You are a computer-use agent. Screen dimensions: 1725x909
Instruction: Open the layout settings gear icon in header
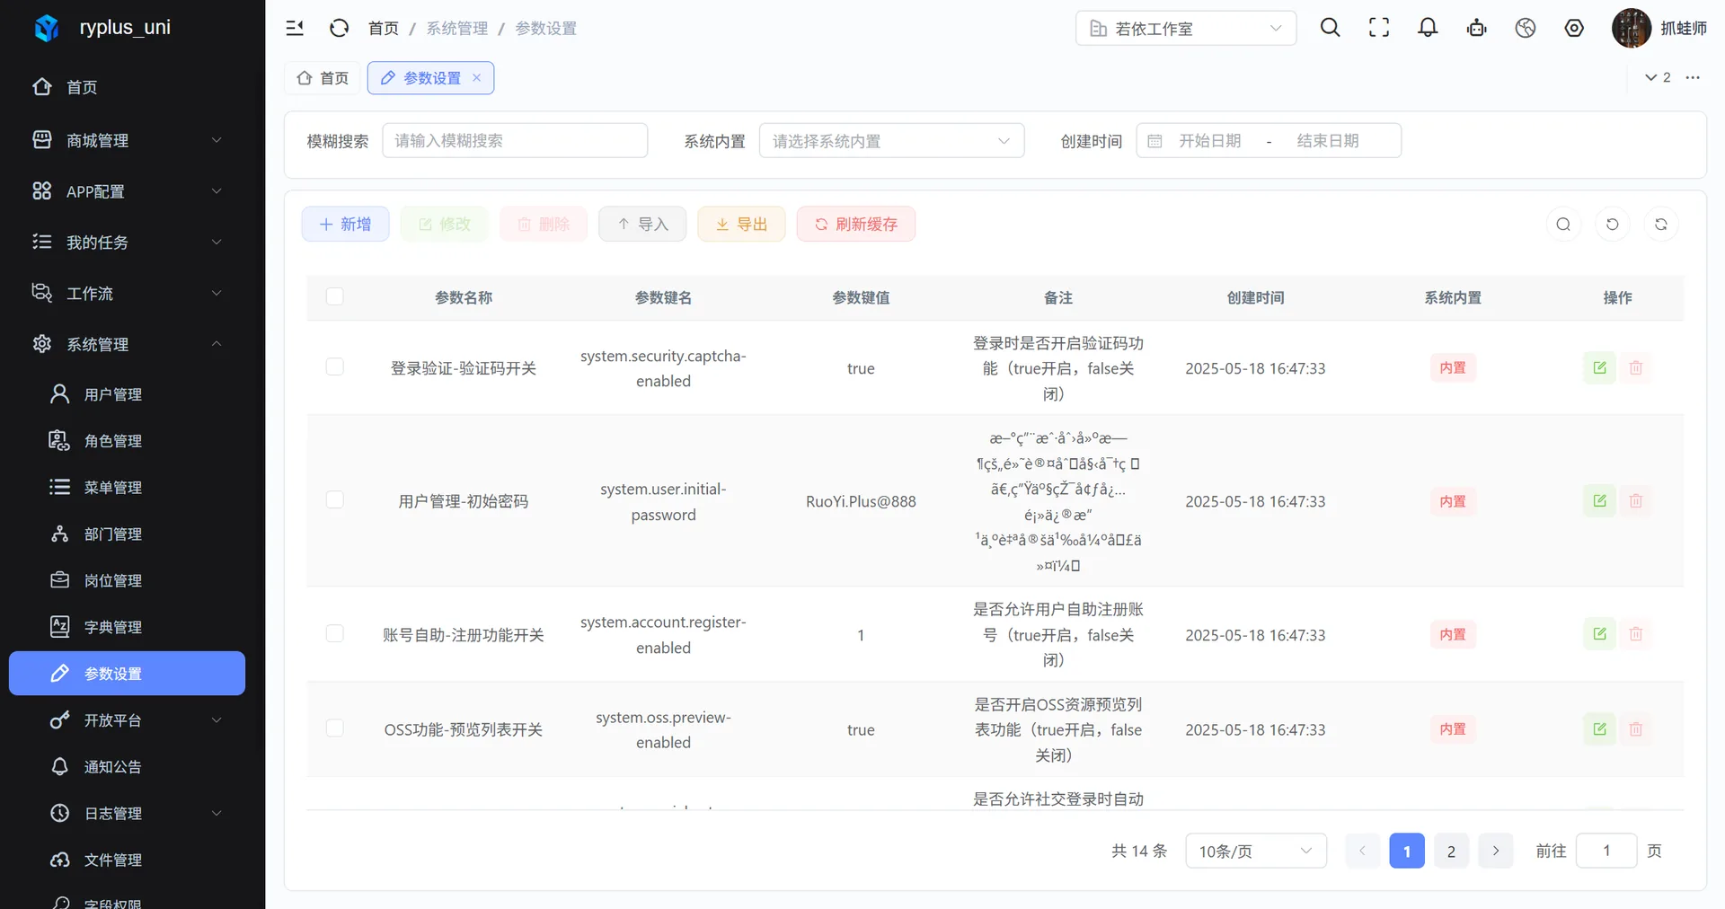click(x=1574, y=28)
